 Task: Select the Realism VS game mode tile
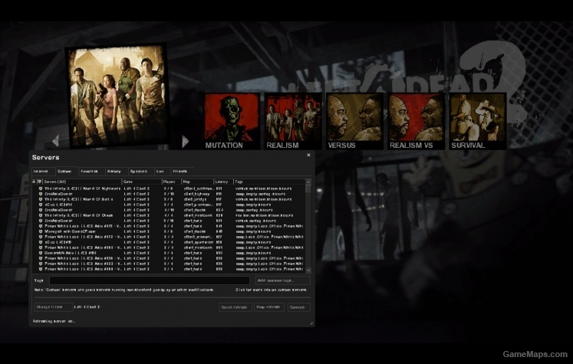tap(417, 121)
